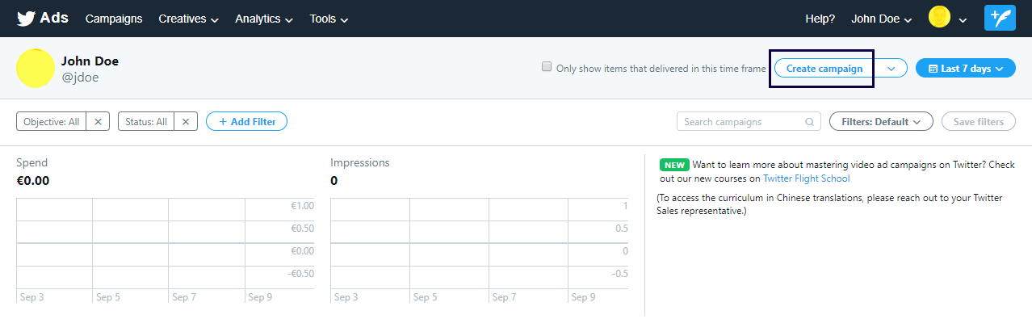
Task: Click John Doe's large profile picture
Action: (35, 69)
